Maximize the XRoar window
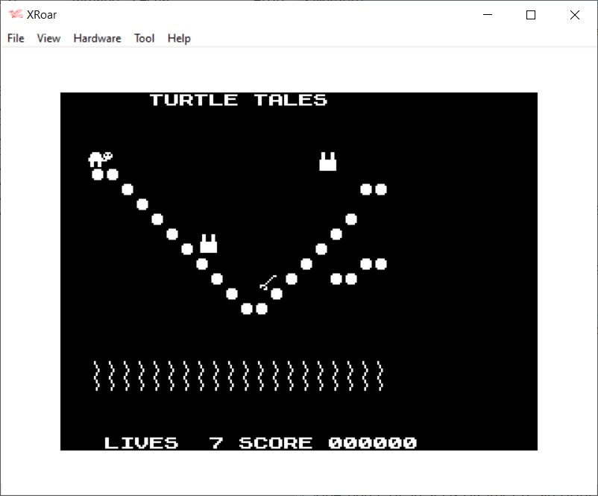The width and height of the screenshot is (598, 496). pyautogui.click(x=531, y=15)
